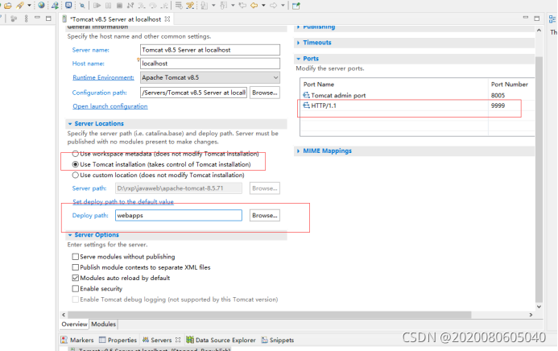
Task: Click the horizontal scrollbar of the editor
Action: [x=270, y=315]
